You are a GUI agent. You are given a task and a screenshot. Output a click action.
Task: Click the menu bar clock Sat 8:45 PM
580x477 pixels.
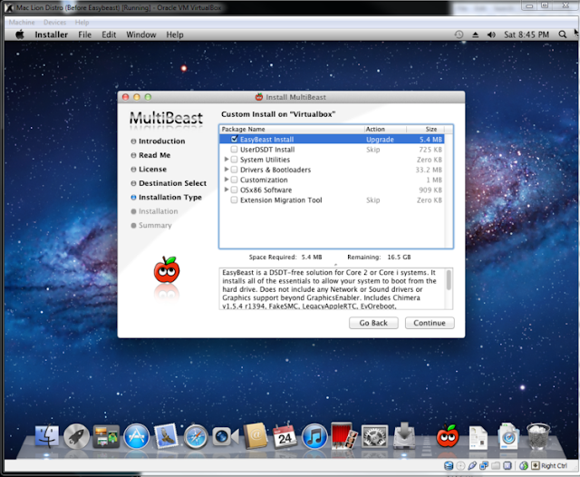(526, 34)
